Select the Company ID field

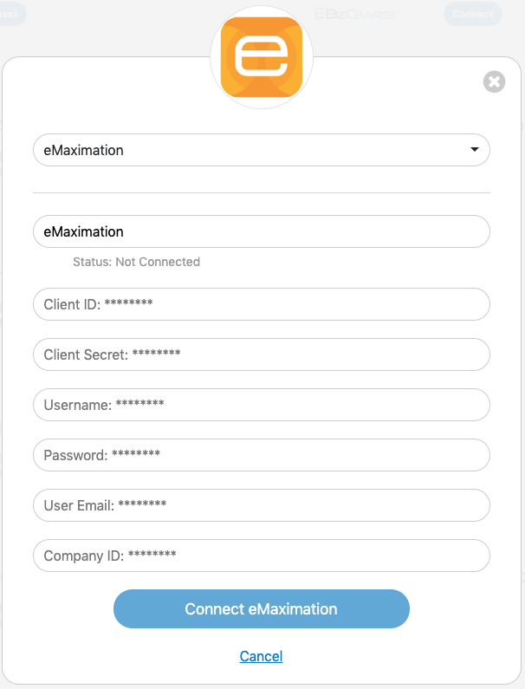261,556
